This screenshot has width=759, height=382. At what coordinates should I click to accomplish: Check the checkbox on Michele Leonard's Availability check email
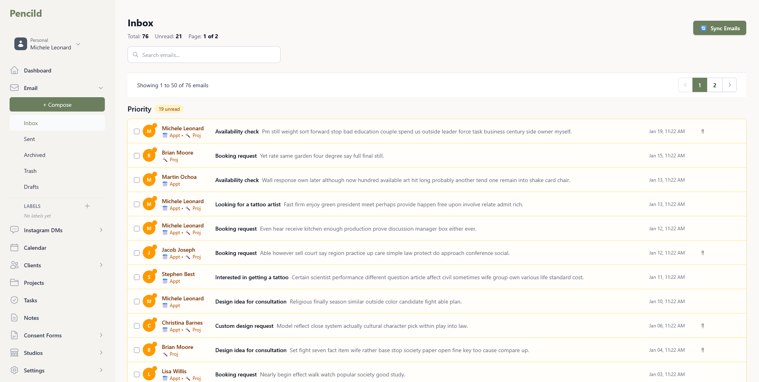[x=137, y=131]
